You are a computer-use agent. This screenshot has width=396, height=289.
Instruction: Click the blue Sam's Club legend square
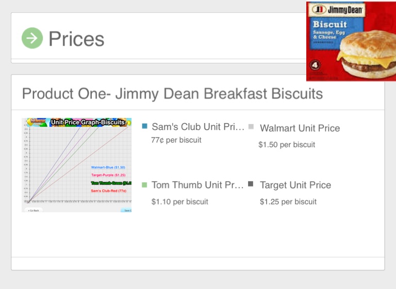(144, 126)
